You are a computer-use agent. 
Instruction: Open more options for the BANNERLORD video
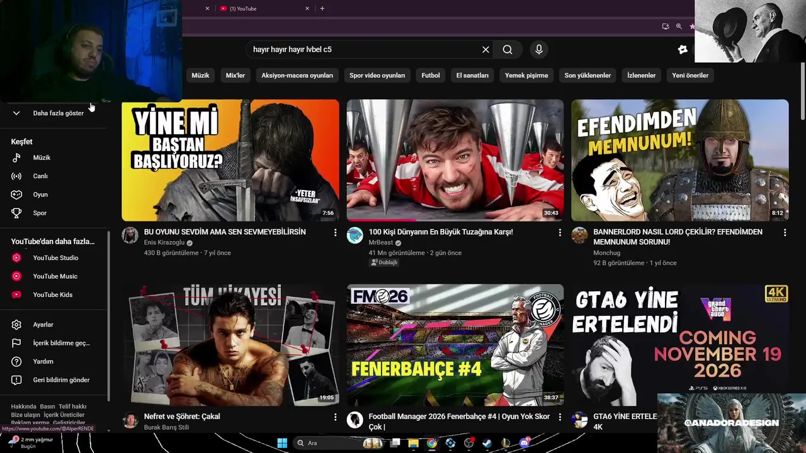point(785,233)
